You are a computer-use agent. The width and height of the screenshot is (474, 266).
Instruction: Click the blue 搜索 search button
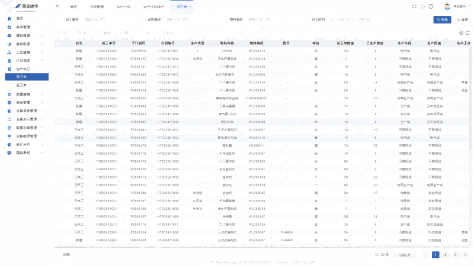tap(442, 20)
